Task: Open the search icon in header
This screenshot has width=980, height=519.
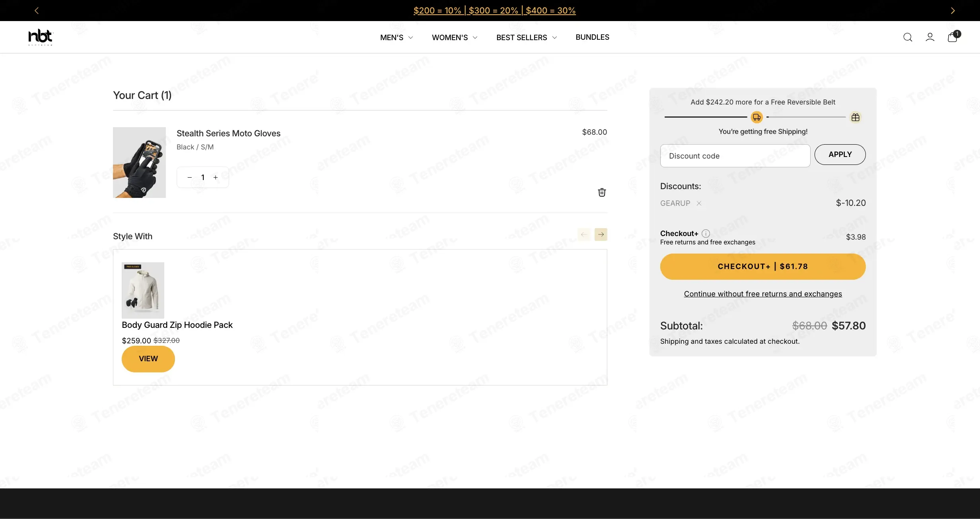Action: pyautogui.click(x=908, y=37)
